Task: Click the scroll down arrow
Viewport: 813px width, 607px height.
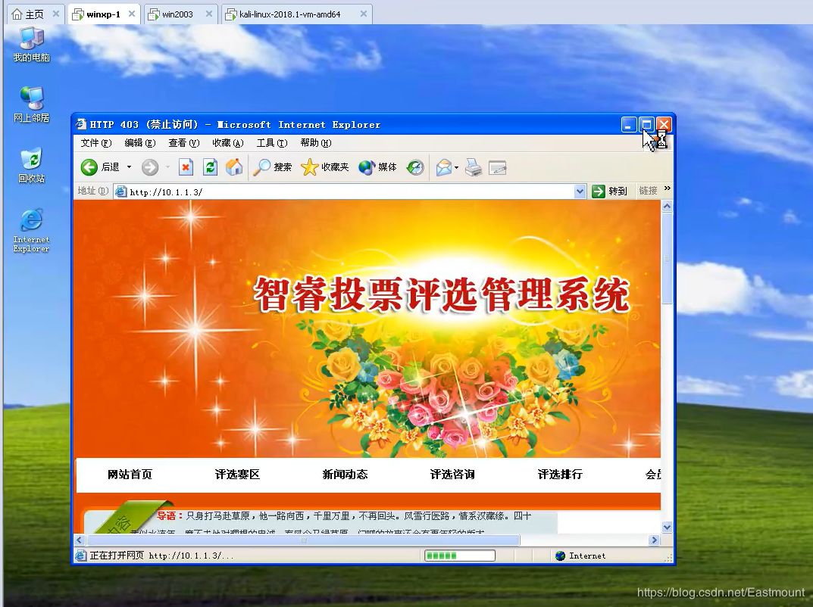Action: pos(668,528)
